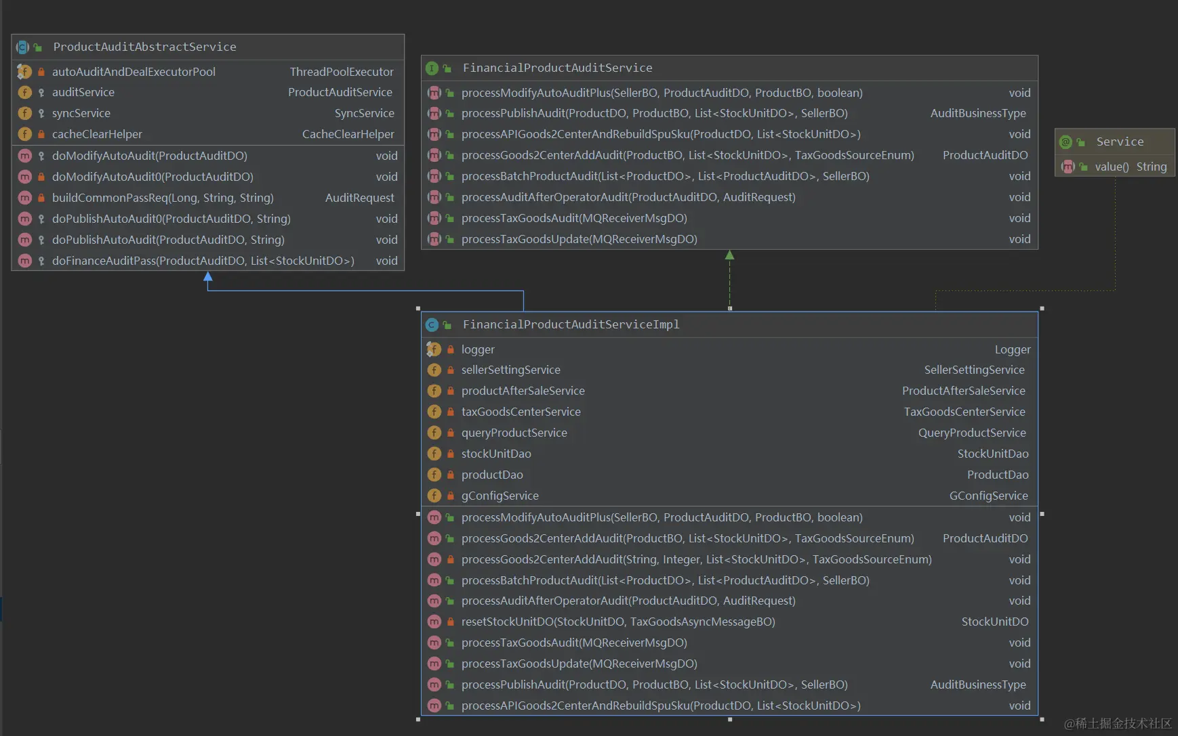Click the SyncService field type

click(x=365, y=113)
